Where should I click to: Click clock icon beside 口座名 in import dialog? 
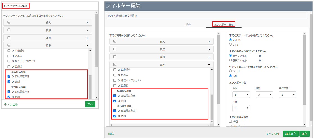point(13,66)
